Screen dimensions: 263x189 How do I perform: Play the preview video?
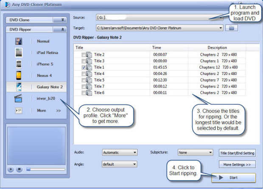[11, 170]
